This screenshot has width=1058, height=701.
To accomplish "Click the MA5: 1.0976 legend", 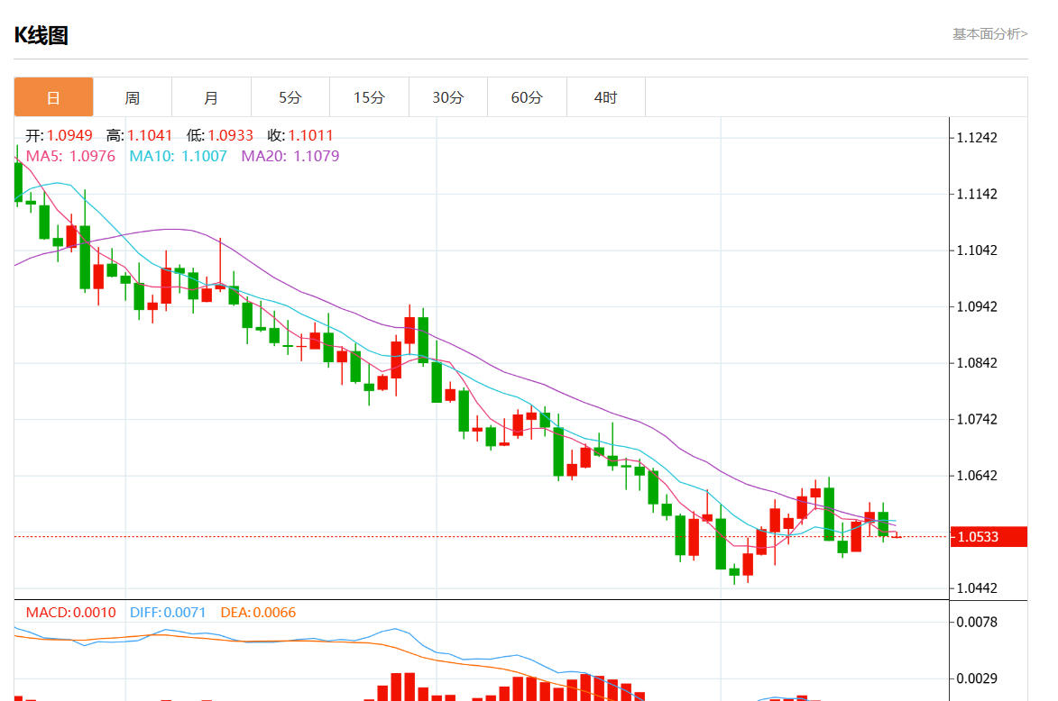I will (x=70, y=157).
